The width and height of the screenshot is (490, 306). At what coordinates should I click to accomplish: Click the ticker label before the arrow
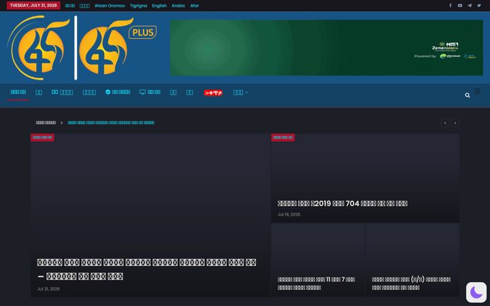pyautogui.click(x=46, y=122)
